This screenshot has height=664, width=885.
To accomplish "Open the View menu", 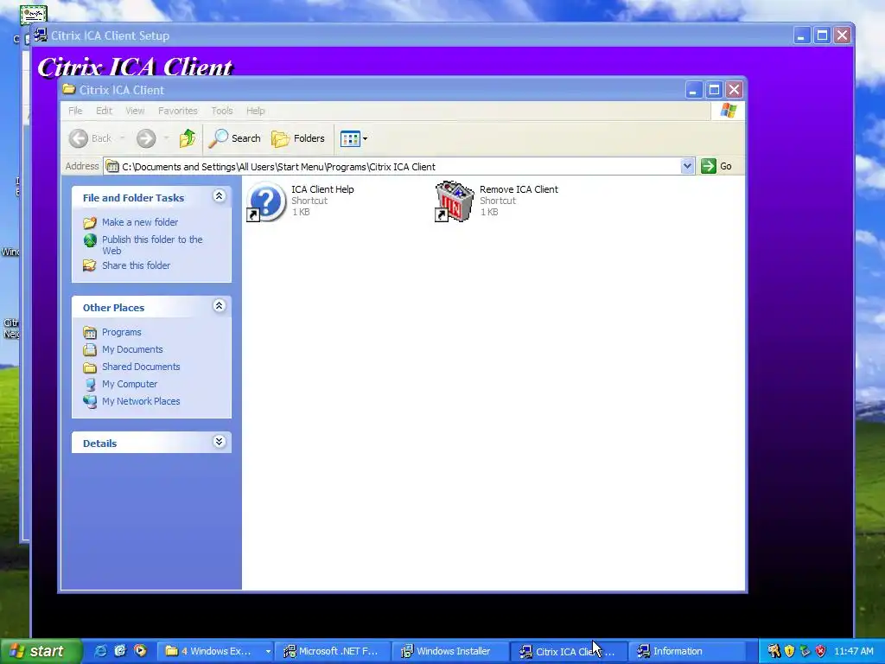I will [x=135, y=111].
